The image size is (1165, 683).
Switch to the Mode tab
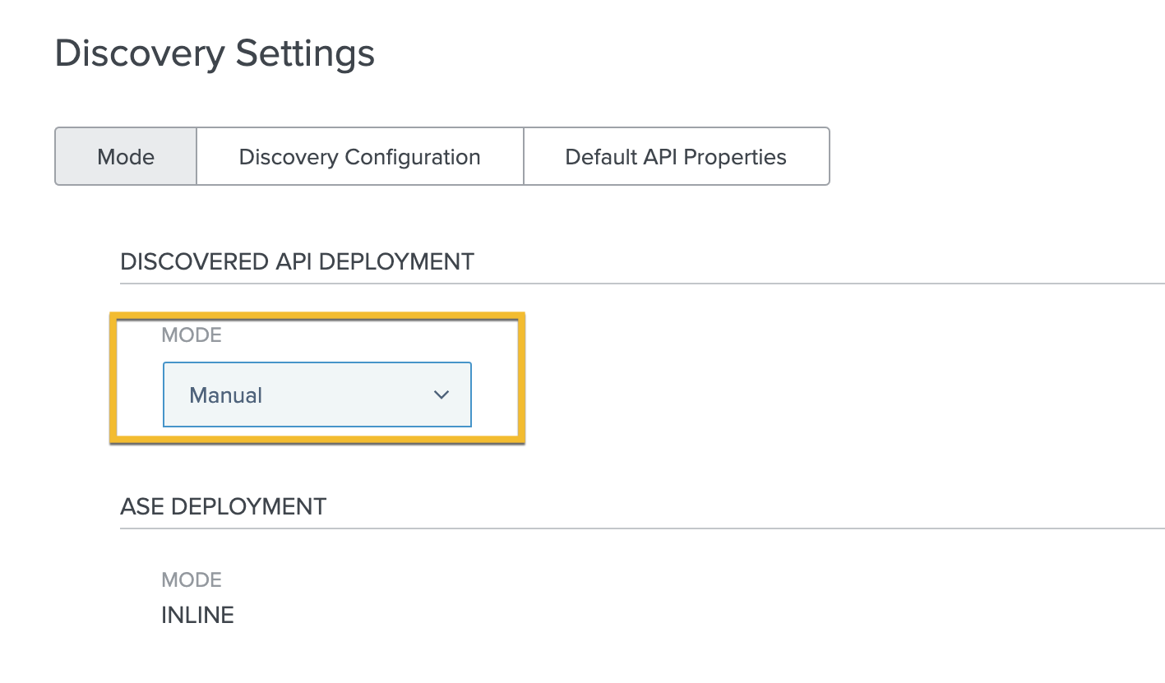(126, 156)
